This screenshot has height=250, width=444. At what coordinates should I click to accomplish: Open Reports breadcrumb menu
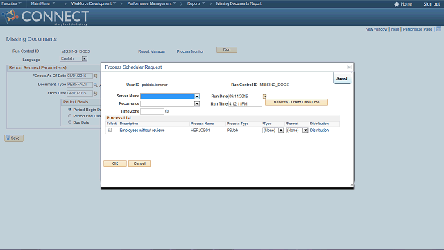(x=196, y=3)
